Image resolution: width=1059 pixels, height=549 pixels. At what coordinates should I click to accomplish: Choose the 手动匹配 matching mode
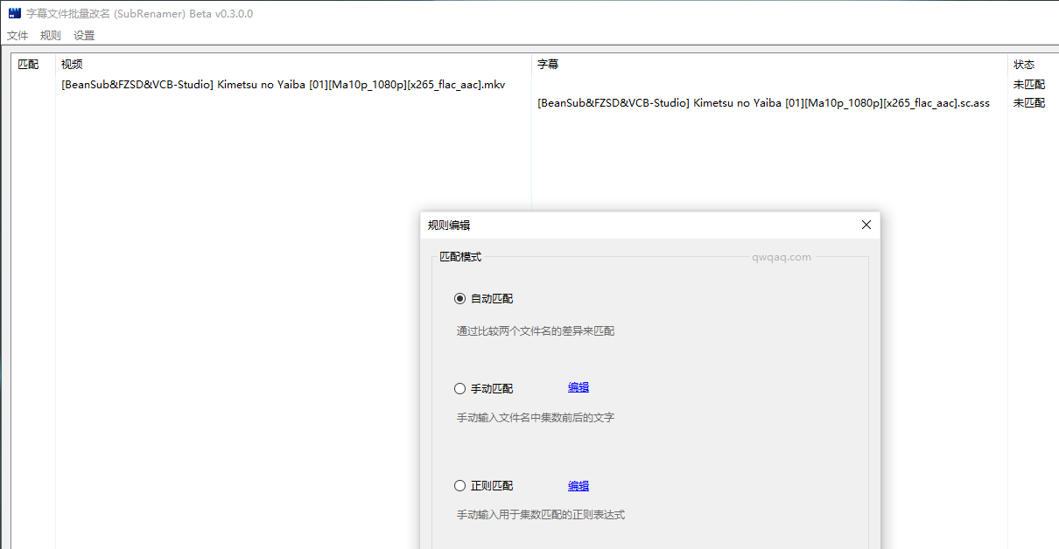[x=460, y=389]
